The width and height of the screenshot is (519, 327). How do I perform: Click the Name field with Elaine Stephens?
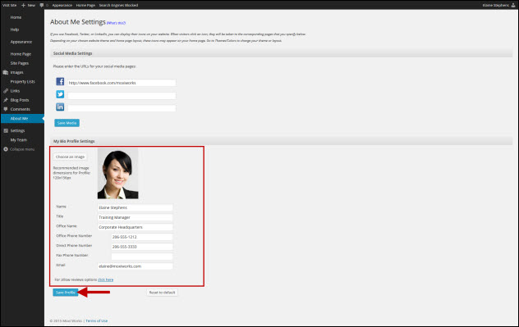pos(135,207)
